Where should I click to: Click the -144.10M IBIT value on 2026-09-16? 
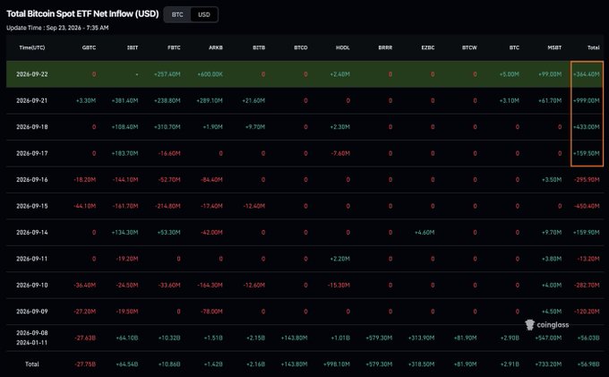pos(125,180)
